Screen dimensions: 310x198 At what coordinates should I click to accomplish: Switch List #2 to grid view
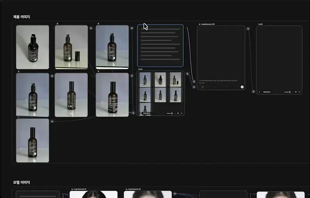pos(296,92)
